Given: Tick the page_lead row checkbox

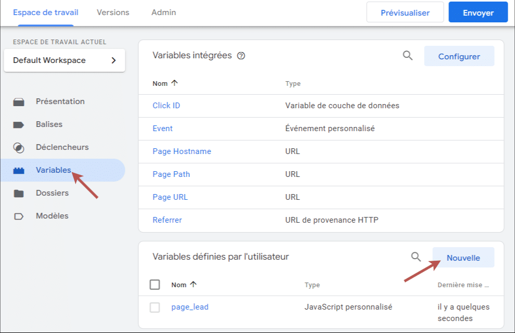Looking at the screenshot, I should click(154, 308).
